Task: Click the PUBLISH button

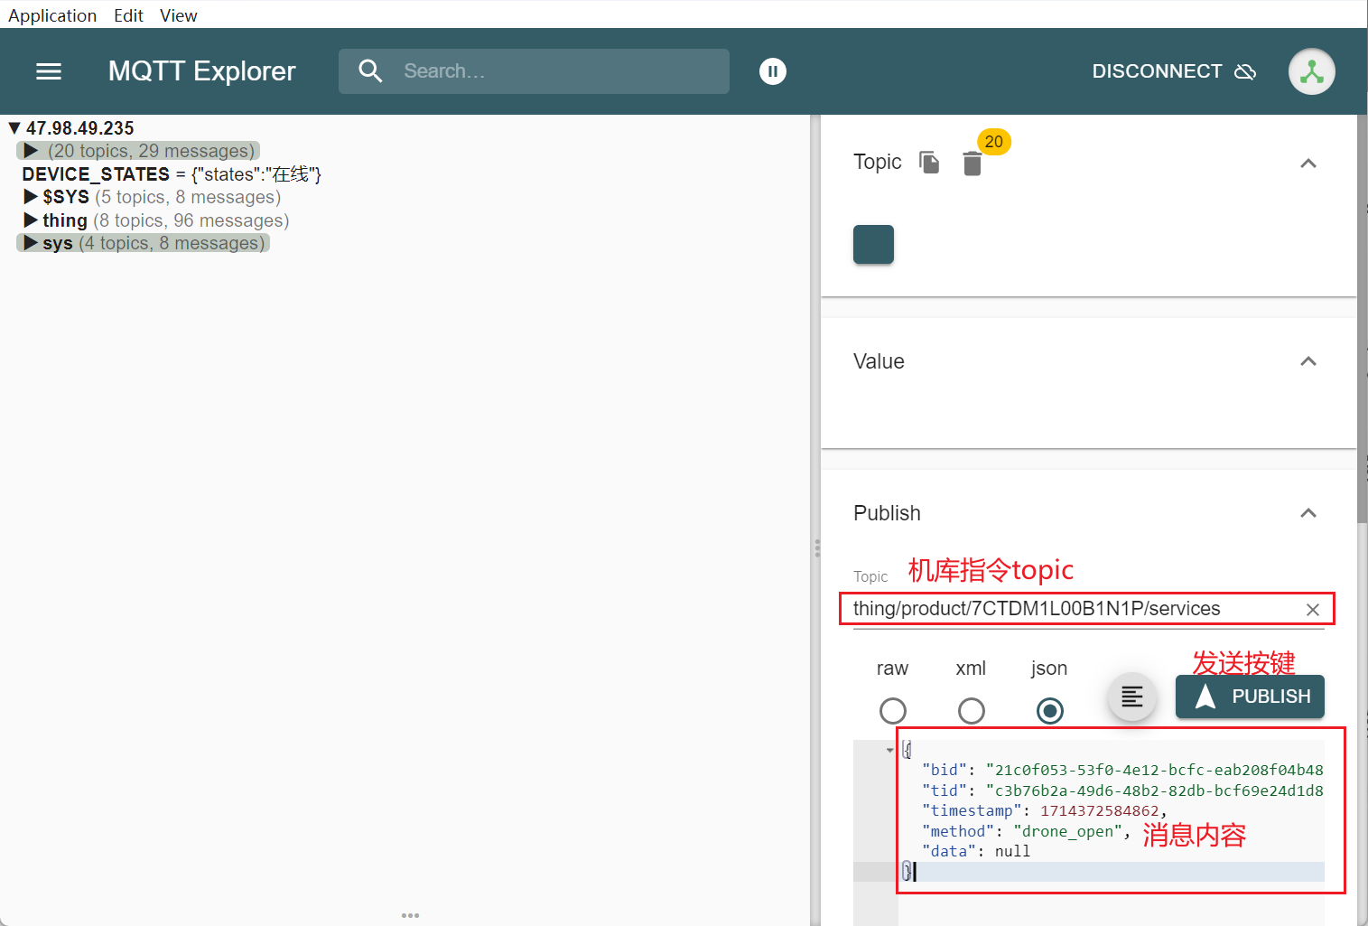Action: (x=1250, y=697)
